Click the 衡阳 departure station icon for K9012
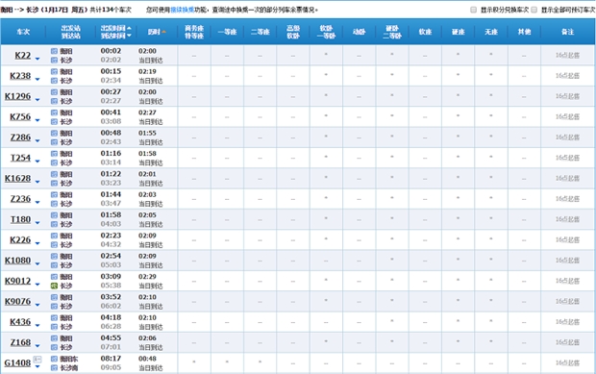This screenshot has height=374, width=596. pos(54,277)
